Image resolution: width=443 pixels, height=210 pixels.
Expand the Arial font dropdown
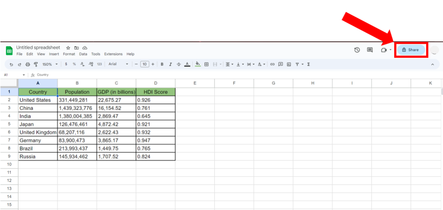[x=118, y=64]
